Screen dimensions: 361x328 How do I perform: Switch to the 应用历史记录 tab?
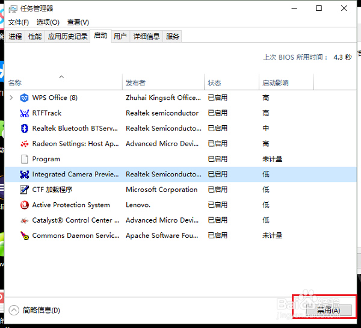(67, 36)
